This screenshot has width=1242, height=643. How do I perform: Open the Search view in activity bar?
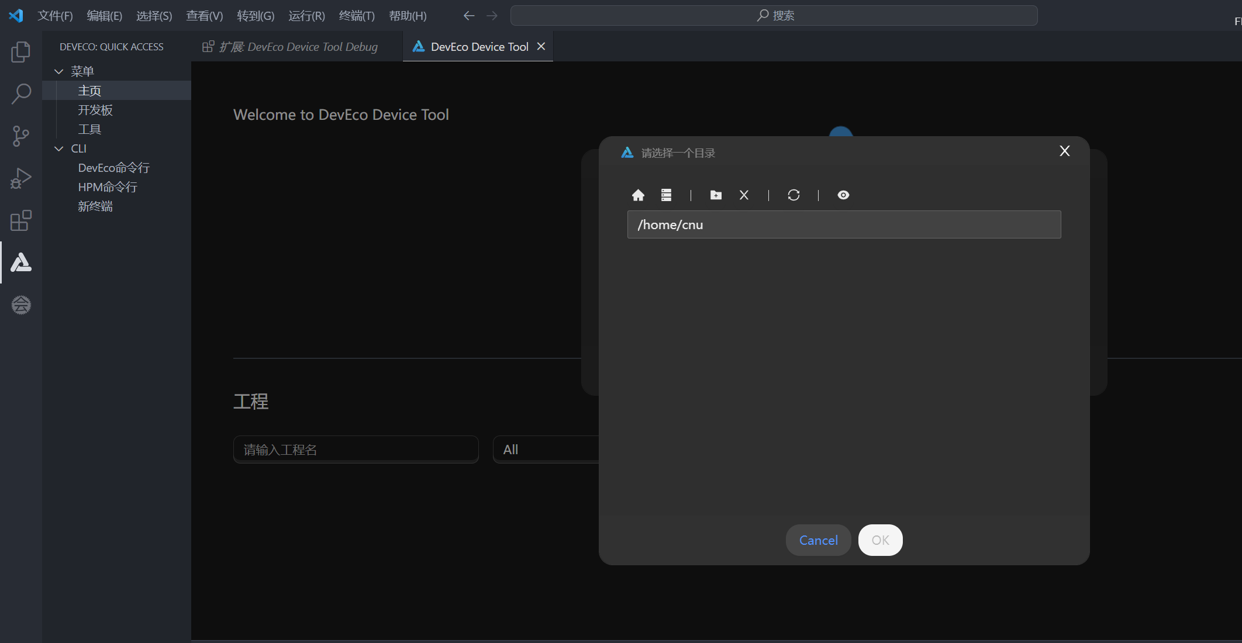pyautogui.click(x=21, y=94)
